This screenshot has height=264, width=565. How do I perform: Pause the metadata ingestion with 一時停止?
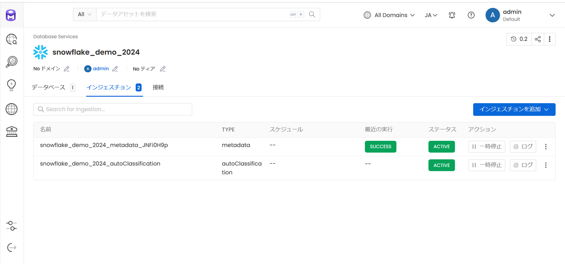click(487, 146)
